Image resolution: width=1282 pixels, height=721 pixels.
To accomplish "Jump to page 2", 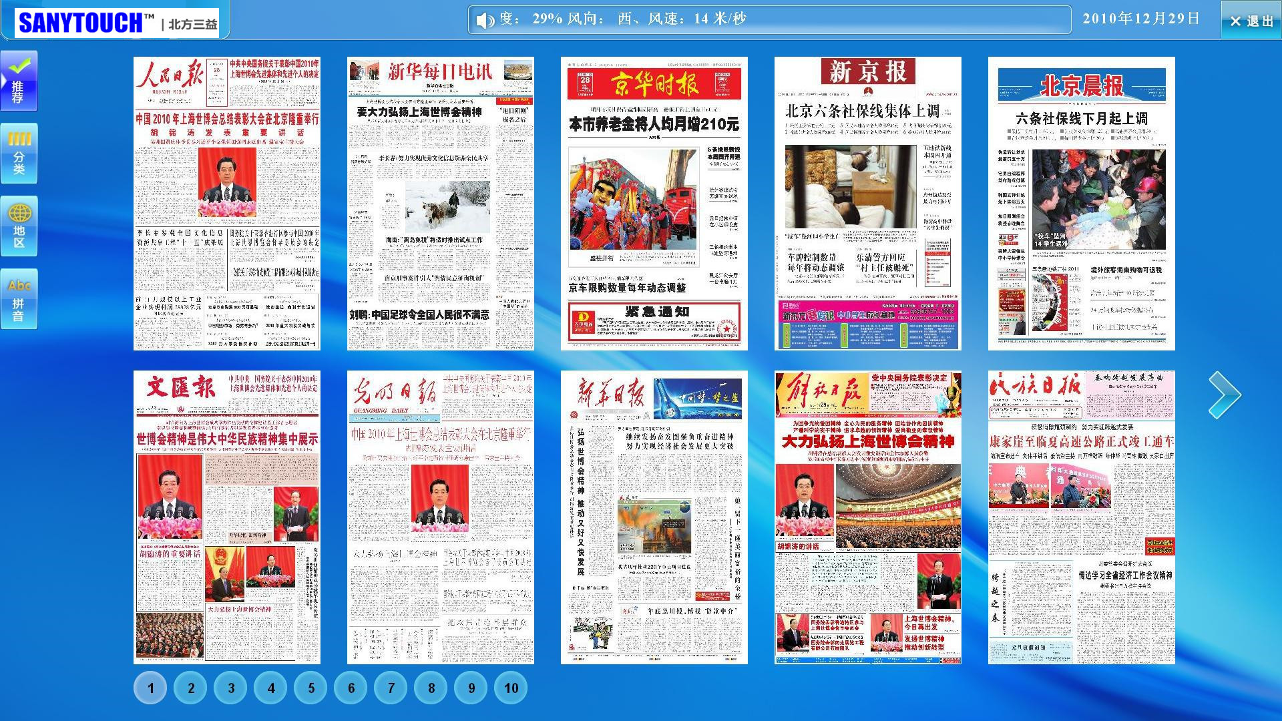I will (x=191, y=688).
